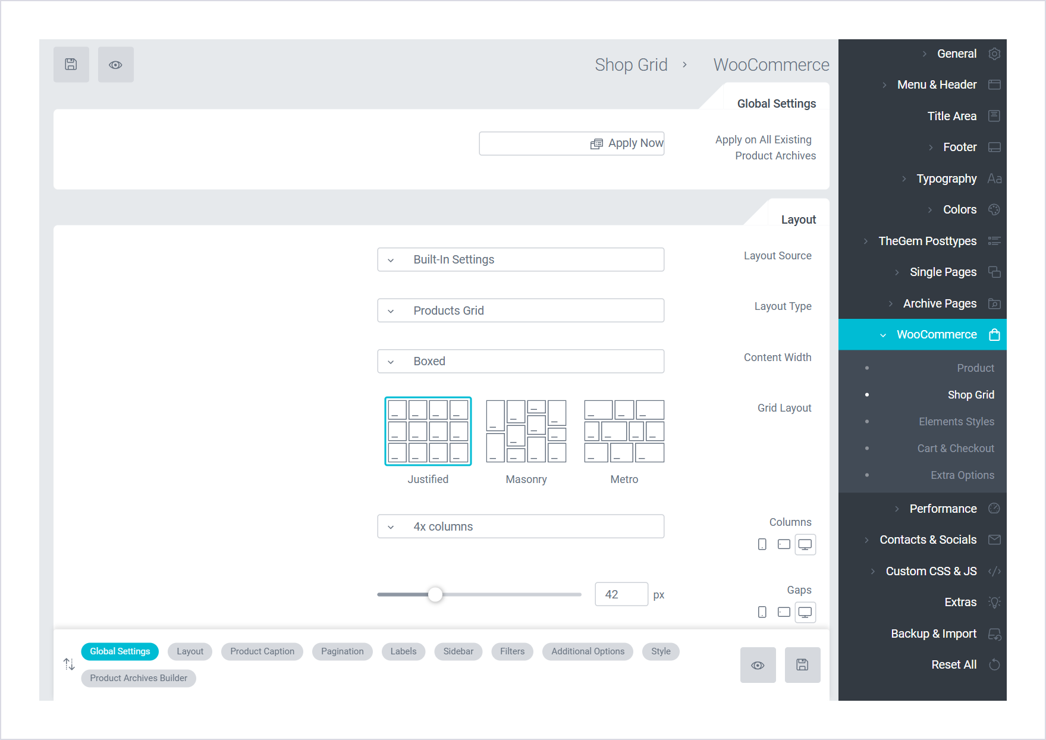Click the Gaps value input showing 42

[x=621, y=594]
